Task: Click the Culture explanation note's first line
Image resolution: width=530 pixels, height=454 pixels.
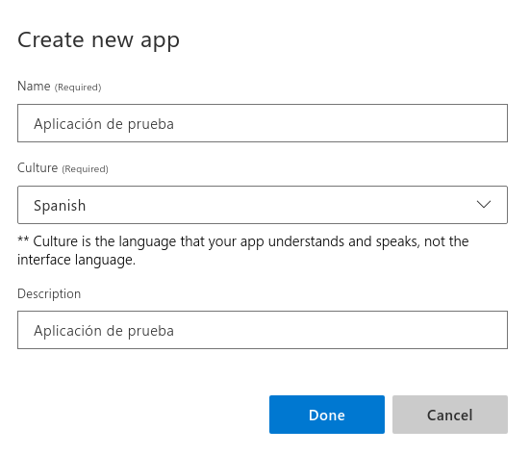Action: coord(243,241)
